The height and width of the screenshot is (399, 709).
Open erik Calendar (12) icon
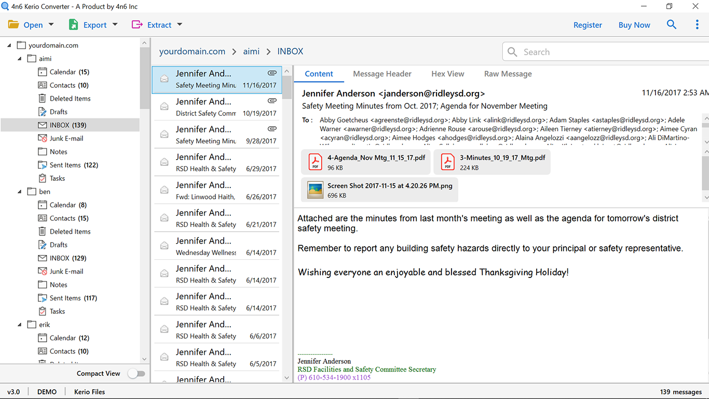click(x=43, y=338)
